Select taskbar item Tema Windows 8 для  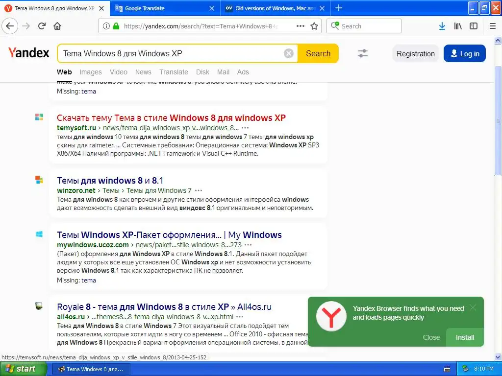click(x=91, y=369)
